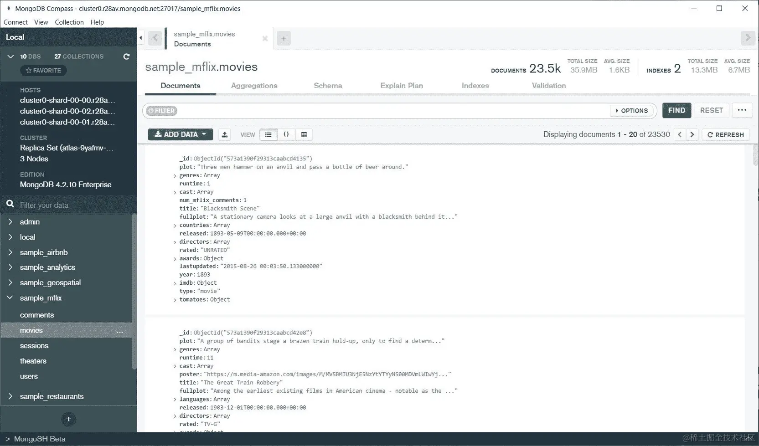Open movies collection context menu
The height and width of the screenshot is (446, 759).
click(120, 332)
